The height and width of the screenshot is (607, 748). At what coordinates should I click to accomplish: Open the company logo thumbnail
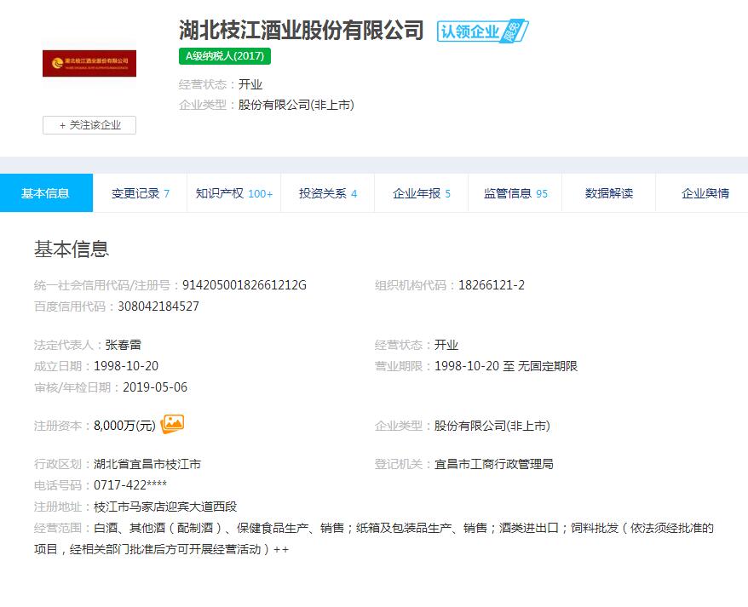[89, 63]
